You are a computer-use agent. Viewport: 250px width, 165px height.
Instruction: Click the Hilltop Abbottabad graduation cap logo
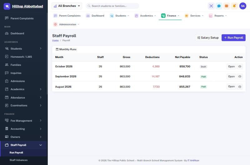point(7,6)
